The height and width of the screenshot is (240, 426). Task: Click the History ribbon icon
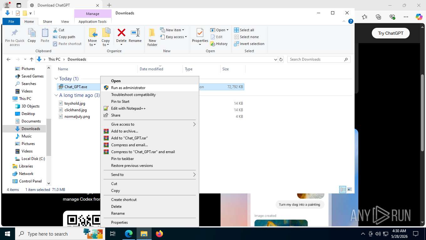(219, 44)
